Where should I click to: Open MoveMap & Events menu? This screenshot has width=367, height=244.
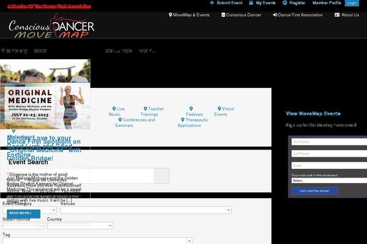click(189, 15)
